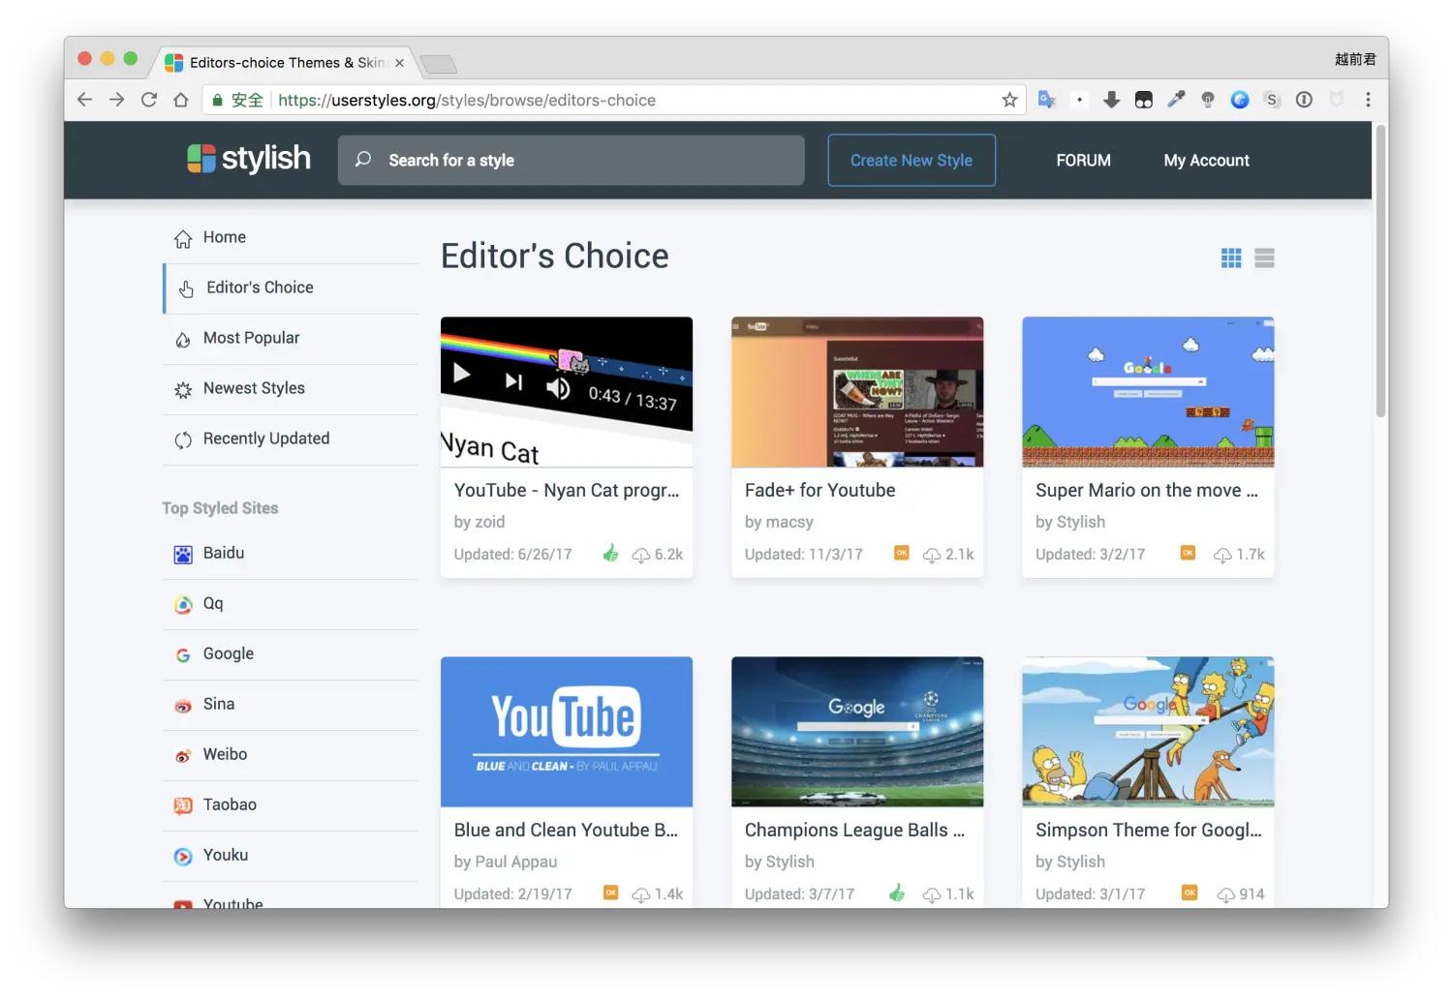Click author name 'by Paul Appau'
Image resolution: width=1453 pixels, height=1000 pixels.
click(506, 862)
